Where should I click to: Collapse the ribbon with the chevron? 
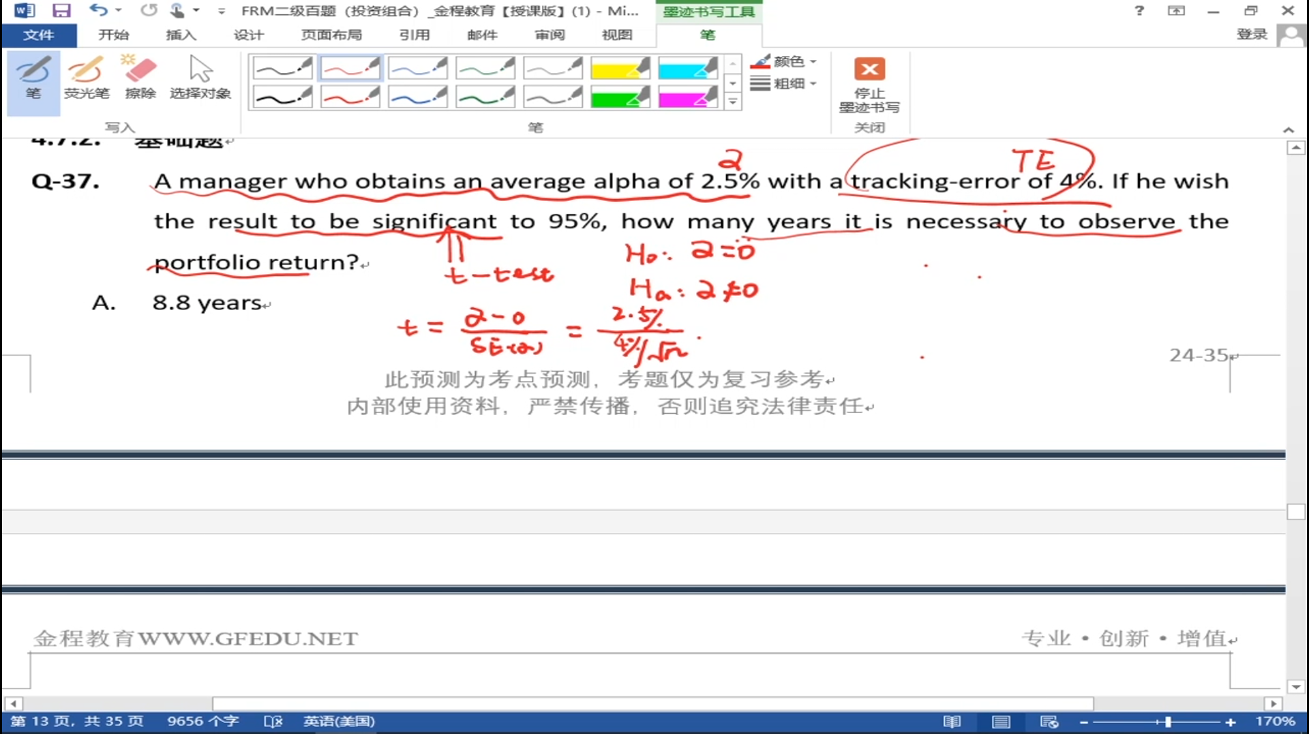click(1288, 129)
